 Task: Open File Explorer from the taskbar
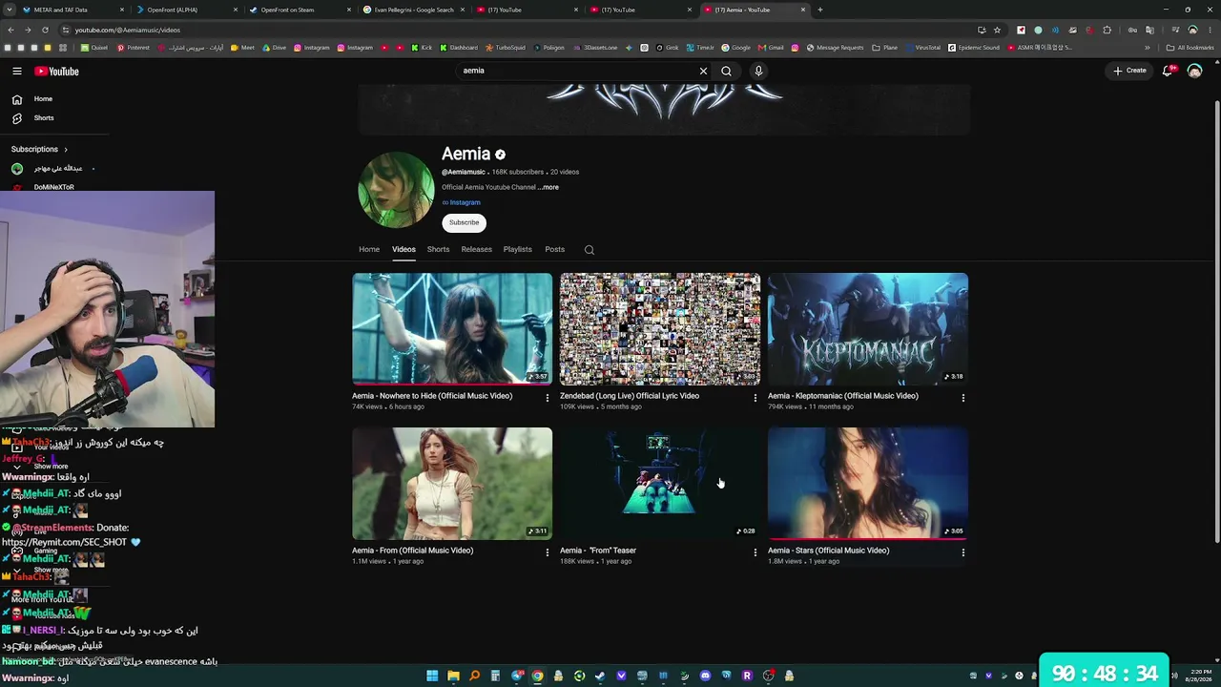453,676
